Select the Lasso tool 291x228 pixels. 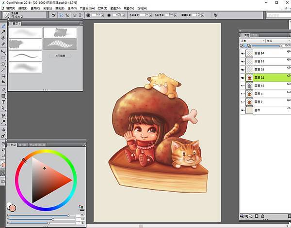point(3,64)
